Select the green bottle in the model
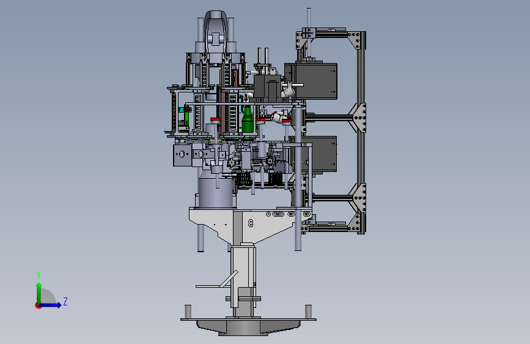 248,119
